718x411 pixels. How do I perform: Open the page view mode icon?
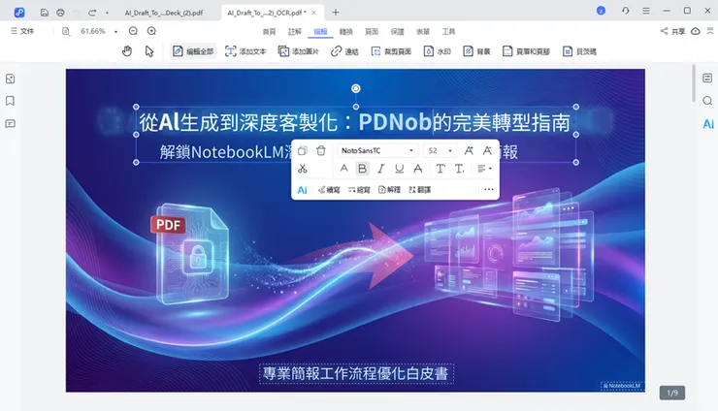65,31
